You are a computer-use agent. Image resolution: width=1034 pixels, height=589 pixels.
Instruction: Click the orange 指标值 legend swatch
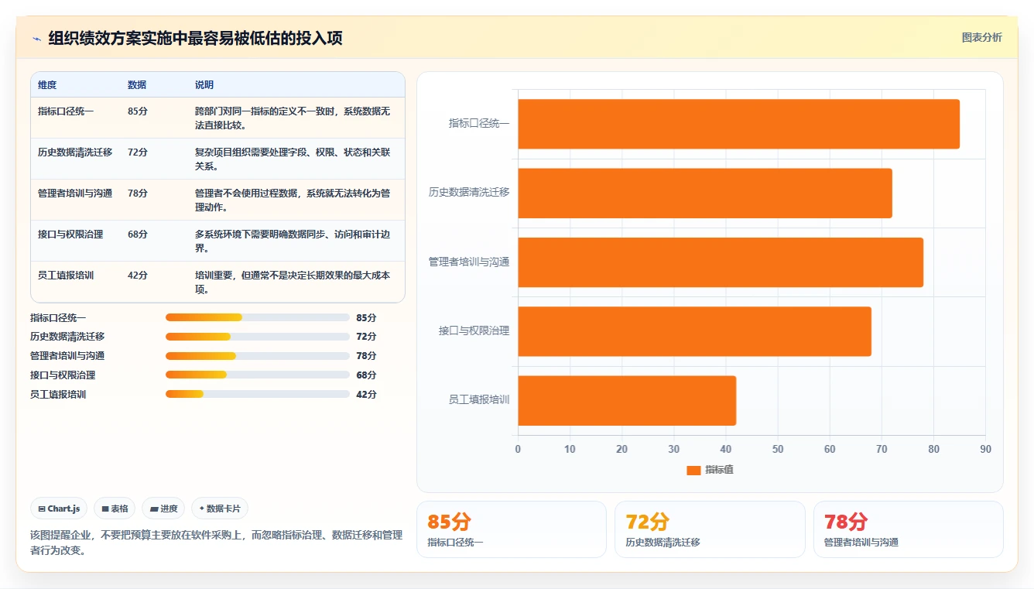(693, 470)
